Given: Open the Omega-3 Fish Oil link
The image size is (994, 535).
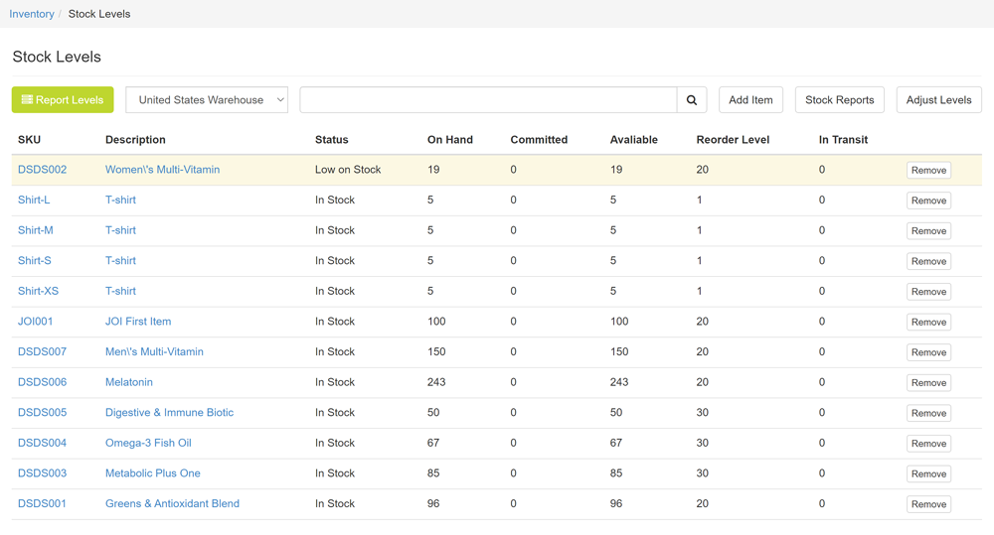Looking at the screenshot, I should tap(148, 443).
